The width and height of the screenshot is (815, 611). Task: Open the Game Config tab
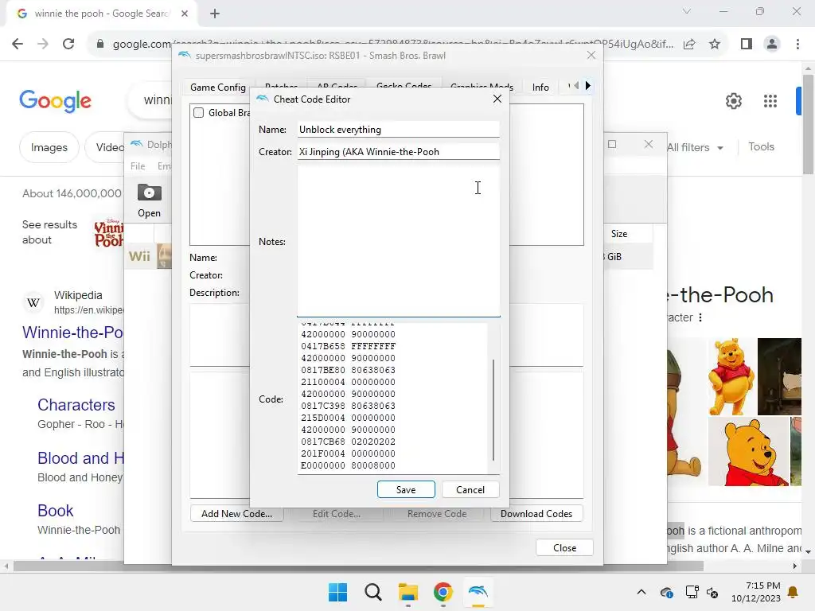pyautogui.click(x=218, y=88)
